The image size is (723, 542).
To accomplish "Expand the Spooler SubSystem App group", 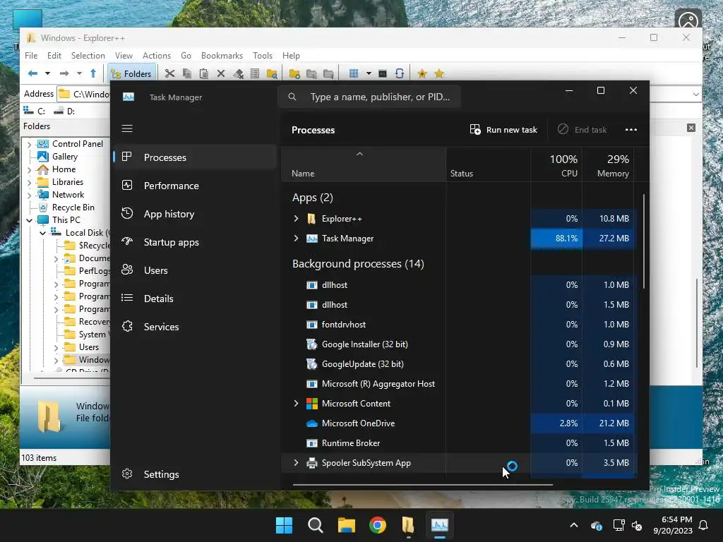I will pyautogui.click(x=296, y=463).
